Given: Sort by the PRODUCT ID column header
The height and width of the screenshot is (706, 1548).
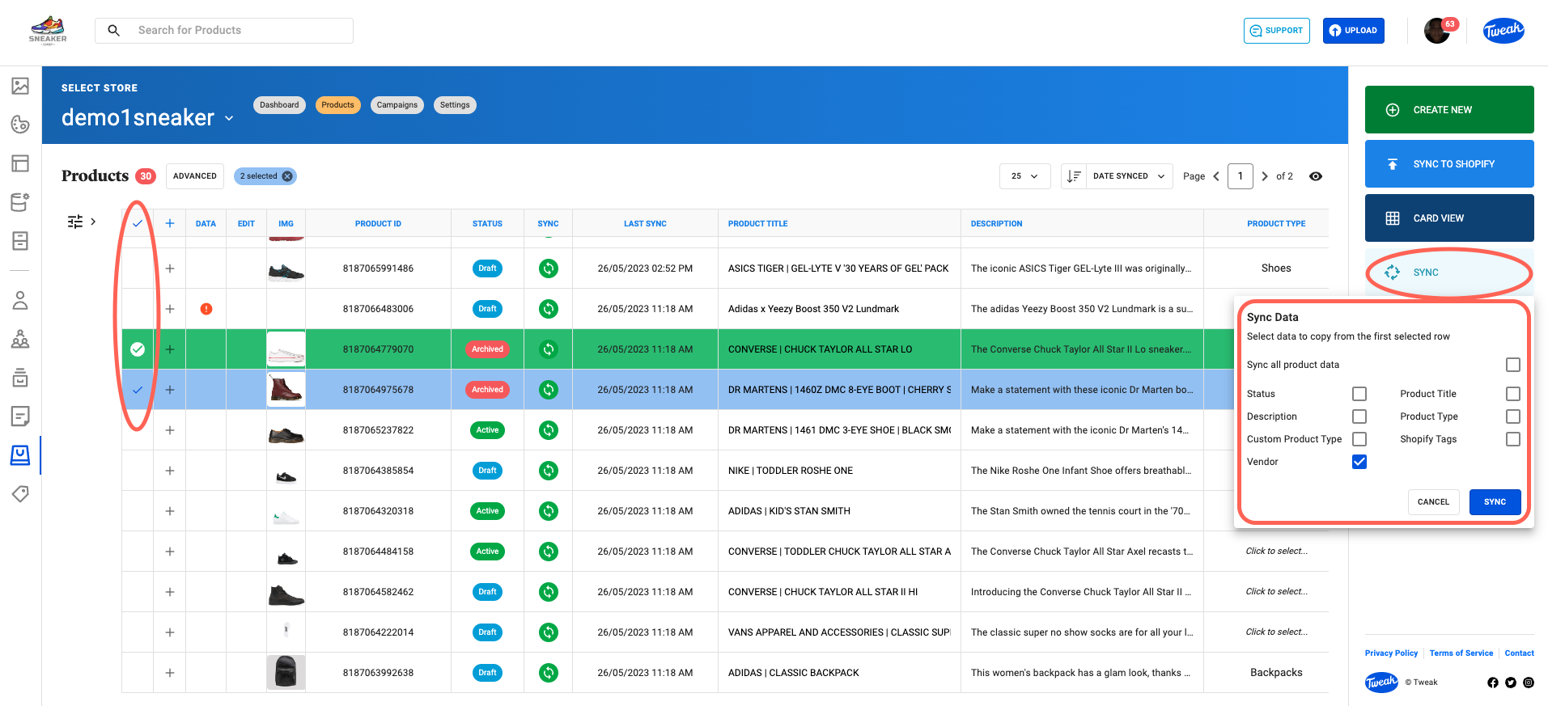Looking at the screenshot, I should coord(378,224).
